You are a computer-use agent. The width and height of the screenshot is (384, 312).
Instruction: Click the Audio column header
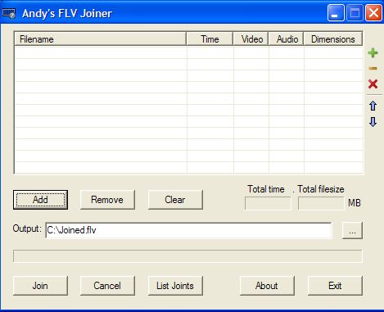[286, 39]
